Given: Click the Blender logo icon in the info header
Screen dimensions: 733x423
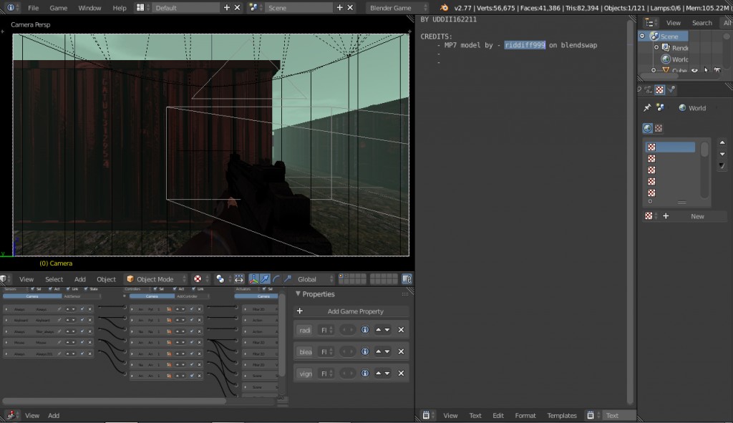Looking at the screenshot, I should pyautogui.click(x=445, y=7).
